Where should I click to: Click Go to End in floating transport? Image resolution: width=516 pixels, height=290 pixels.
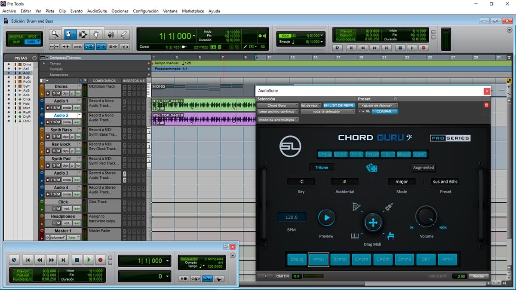[64, 259]
